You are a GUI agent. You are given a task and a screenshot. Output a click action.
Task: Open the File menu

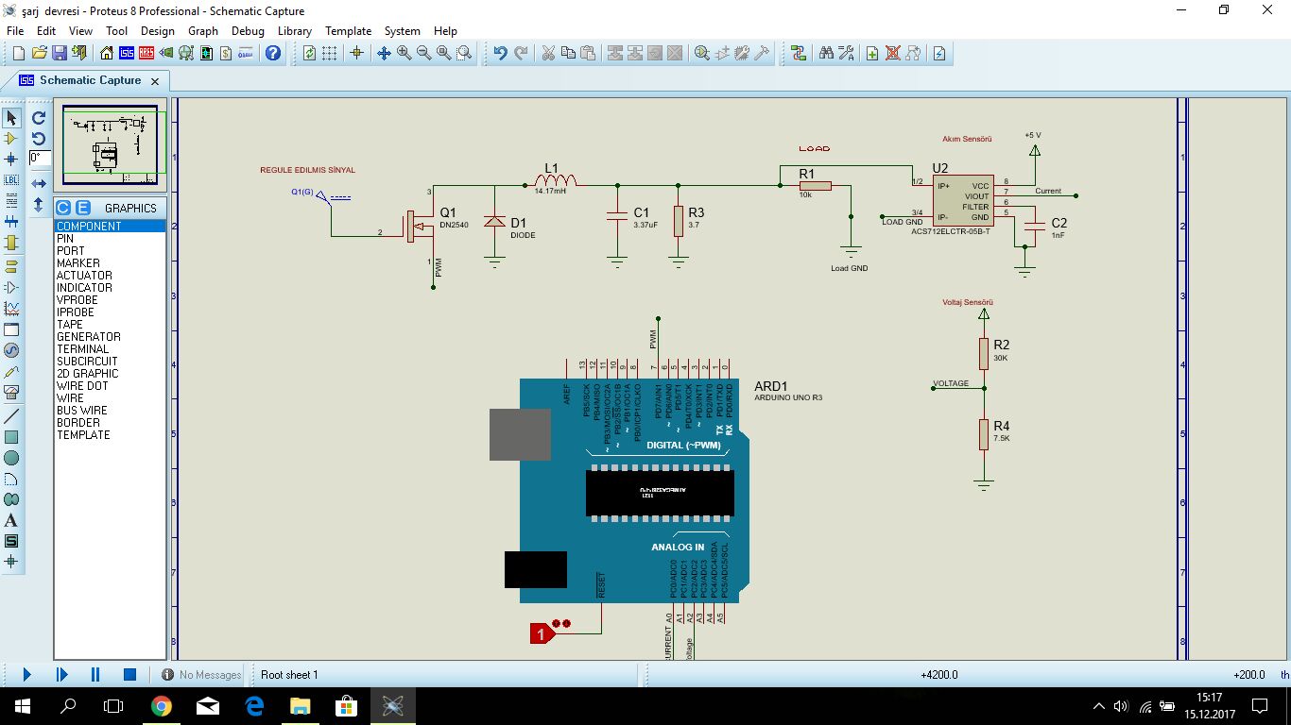15,31
